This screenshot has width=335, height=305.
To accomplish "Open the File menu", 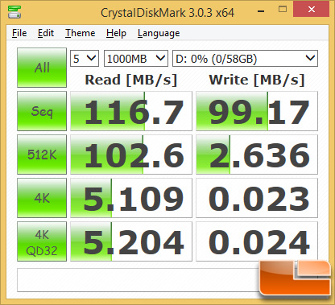I will (x=19, y=33).
